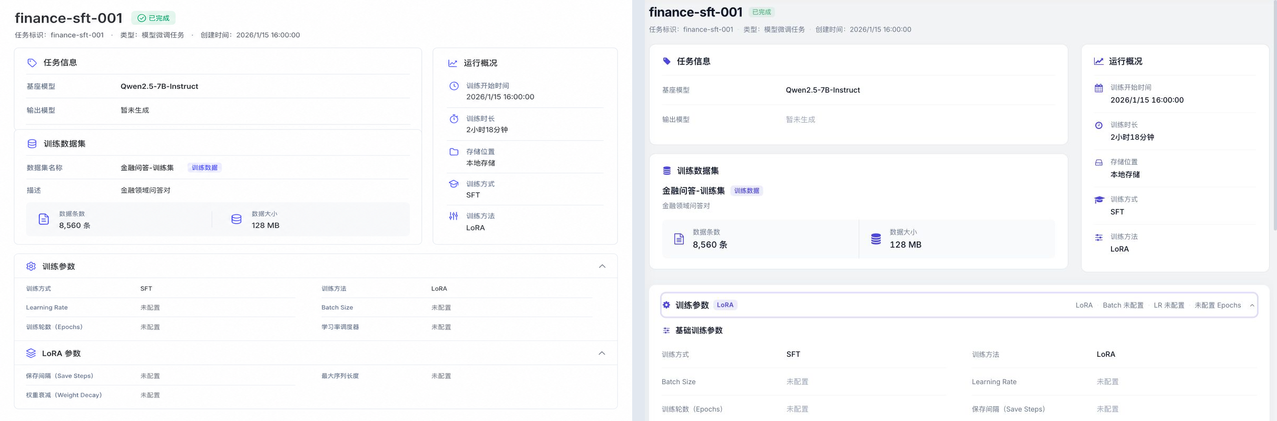1277x421 pixels.
Task: Click the graduation cap icon beside 训练方式 in left page
Action: [x=454, y=184]
